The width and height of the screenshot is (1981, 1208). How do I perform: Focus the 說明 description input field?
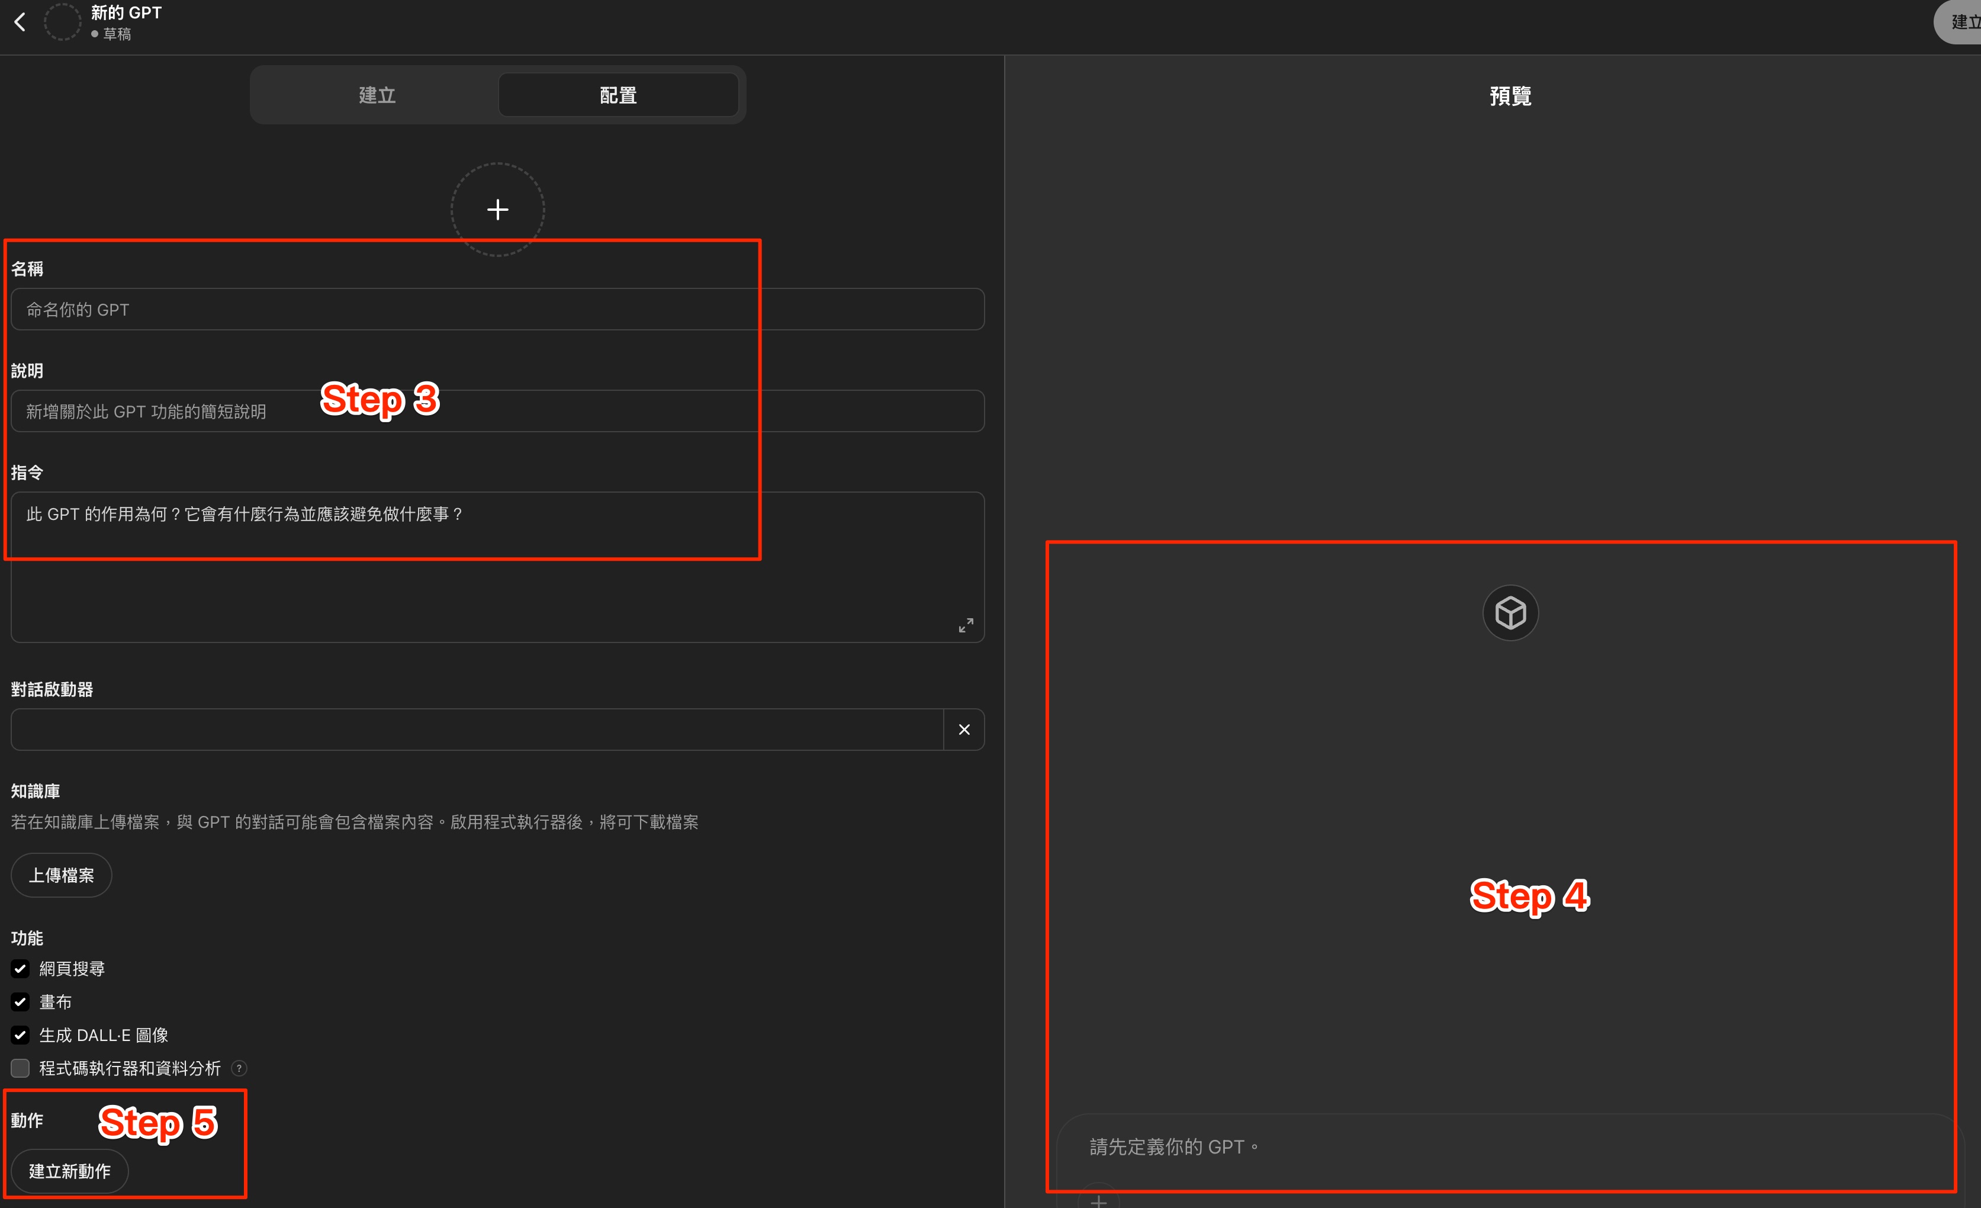(x=498, y=411)
